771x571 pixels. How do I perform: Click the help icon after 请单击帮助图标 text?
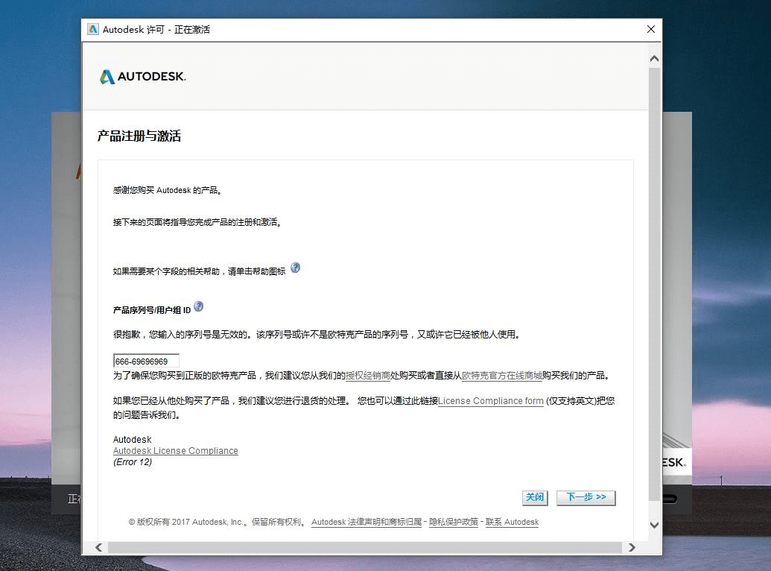(295, 267)
